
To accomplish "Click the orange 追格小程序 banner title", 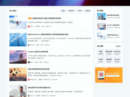I will pos(113,73).
